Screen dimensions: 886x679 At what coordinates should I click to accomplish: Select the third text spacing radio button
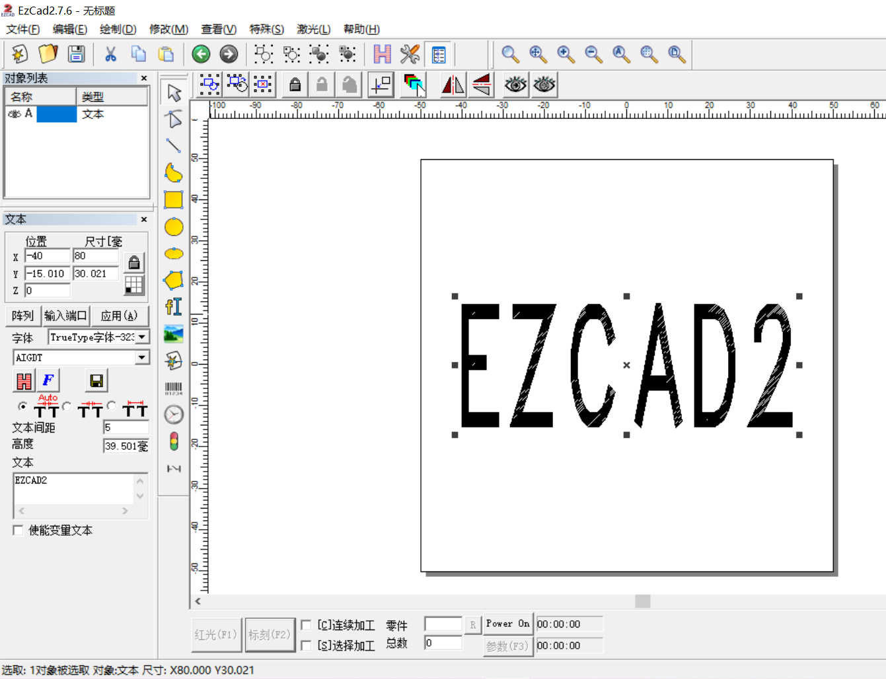coord(112,406)
